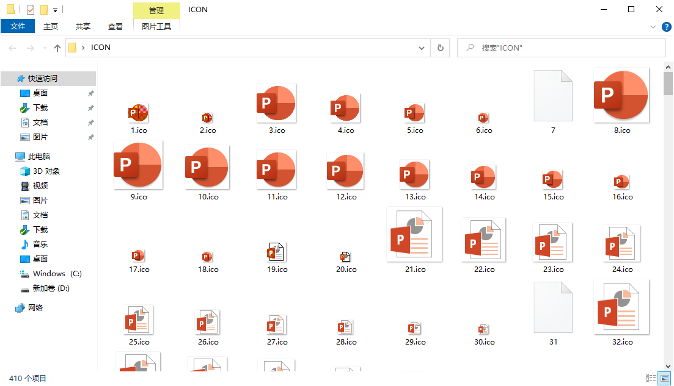Screen dimensions: 674x386
Task: Go up one folder level with the up arrow
Action: [x=57, y=48]
